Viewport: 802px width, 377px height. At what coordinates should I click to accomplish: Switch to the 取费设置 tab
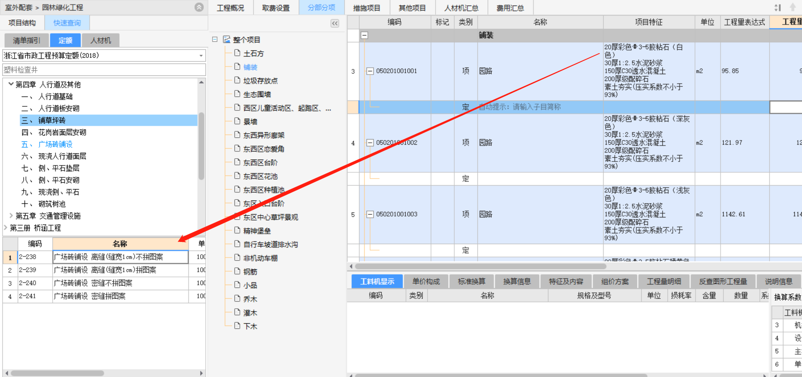coord(276,8)
